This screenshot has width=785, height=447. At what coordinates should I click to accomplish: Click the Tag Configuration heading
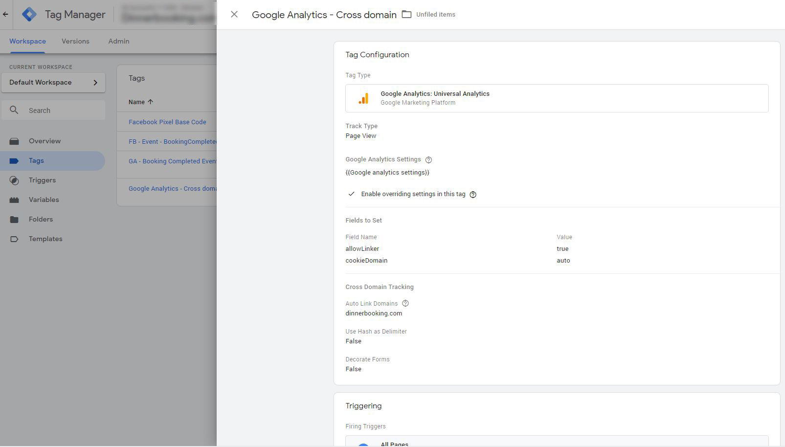(377, 55)
